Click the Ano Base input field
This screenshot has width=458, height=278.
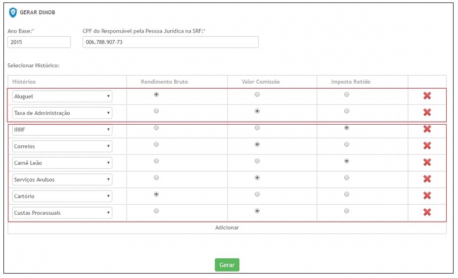point(39,43)
